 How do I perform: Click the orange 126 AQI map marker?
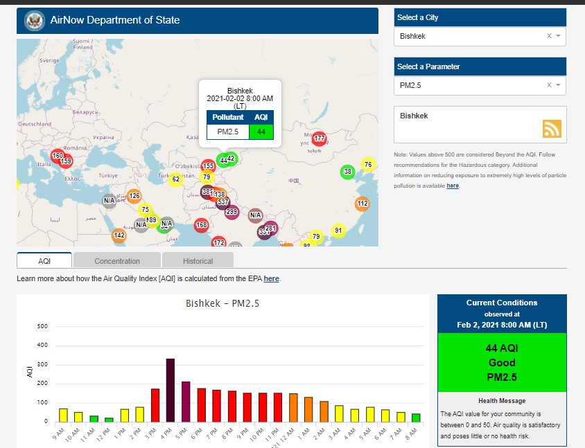tap(134, 196)
